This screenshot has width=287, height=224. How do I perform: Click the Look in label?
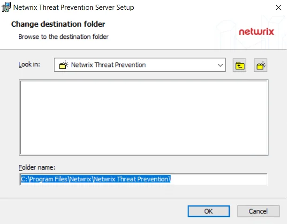click(x=29, y=64)
